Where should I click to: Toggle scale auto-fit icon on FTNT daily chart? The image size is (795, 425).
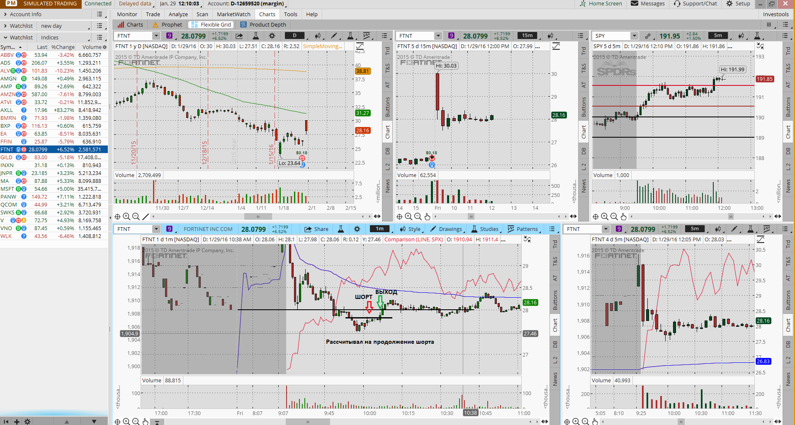tap(360, 46)
